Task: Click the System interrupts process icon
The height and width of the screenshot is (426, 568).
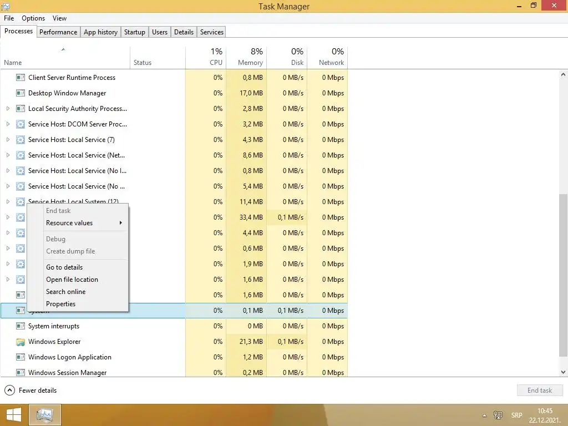Action: point(21,326)
